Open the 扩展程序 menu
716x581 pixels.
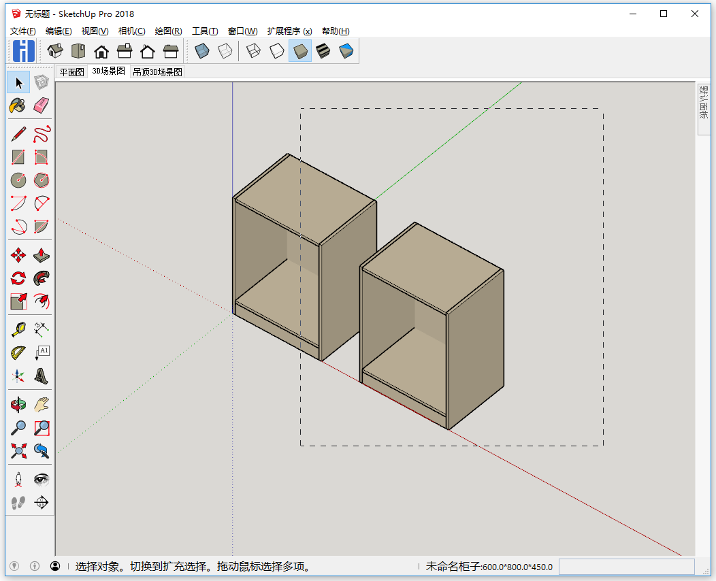point(289,31)
